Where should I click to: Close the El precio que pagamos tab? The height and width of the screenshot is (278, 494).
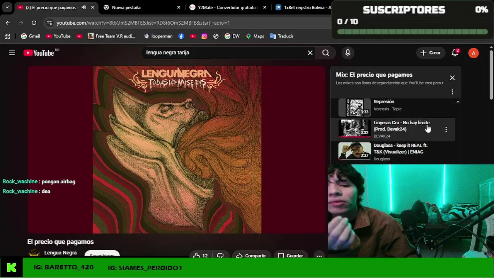[x=92, y=7]
